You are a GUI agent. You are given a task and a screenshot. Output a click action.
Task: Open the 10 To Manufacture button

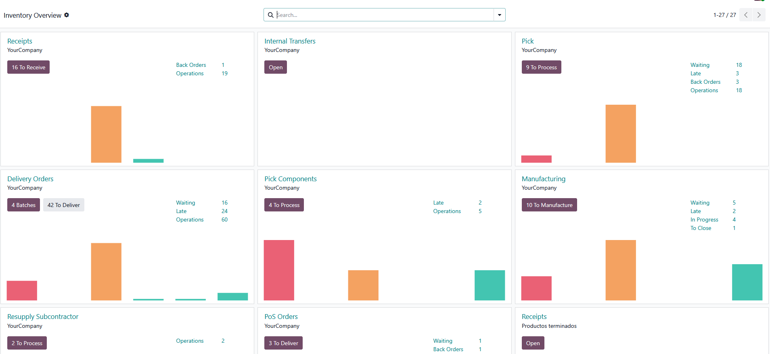[549, 205]
